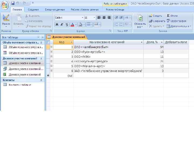Select the ООО «МЭК» name cell

108,57
